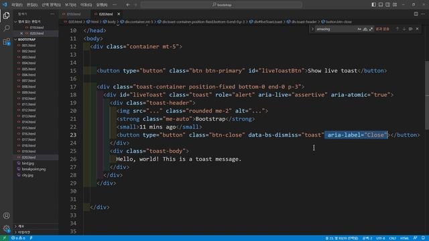Change the HTML language mode in status bar
Image resolution: width=429 pixels, height=241 pixels.
click(404, 238)
